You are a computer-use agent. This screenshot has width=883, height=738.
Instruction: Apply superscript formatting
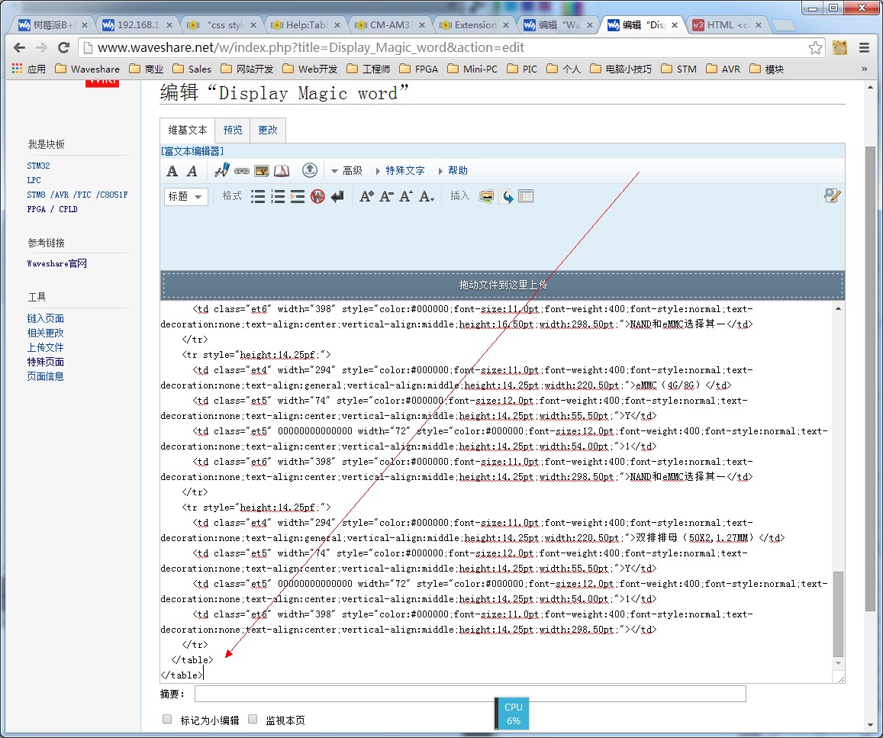tap(406, 196)
